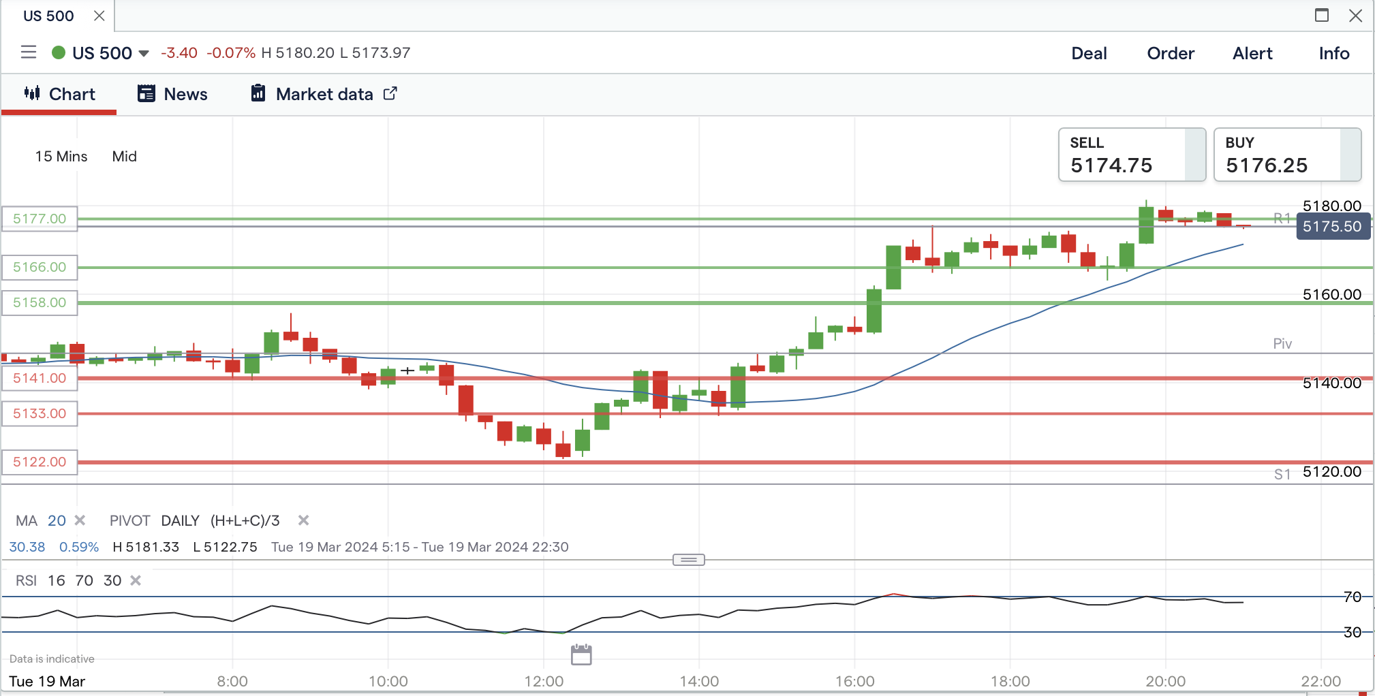This screenshot has width=1375, height=696.
Task: Click the panel resize handle above RSI
Action: tap(689, 560)
